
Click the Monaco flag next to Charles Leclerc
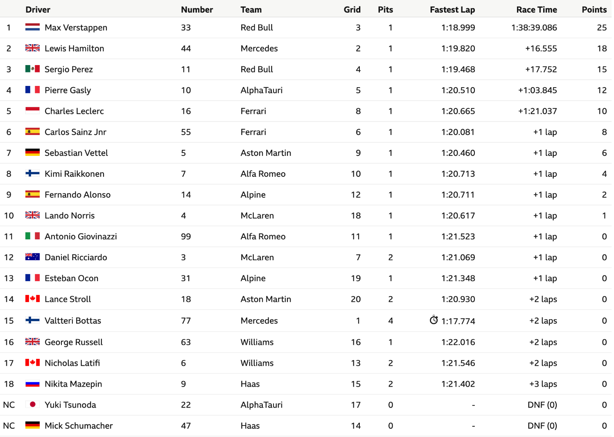pos(32,111)
